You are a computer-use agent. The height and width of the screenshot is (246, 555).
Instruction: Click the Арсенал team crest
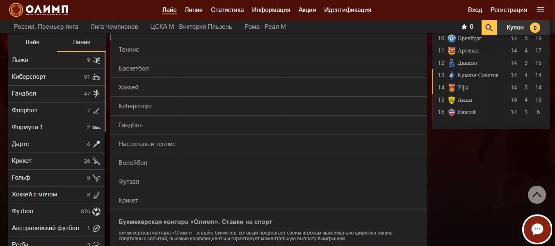click(x=452, y=51)
